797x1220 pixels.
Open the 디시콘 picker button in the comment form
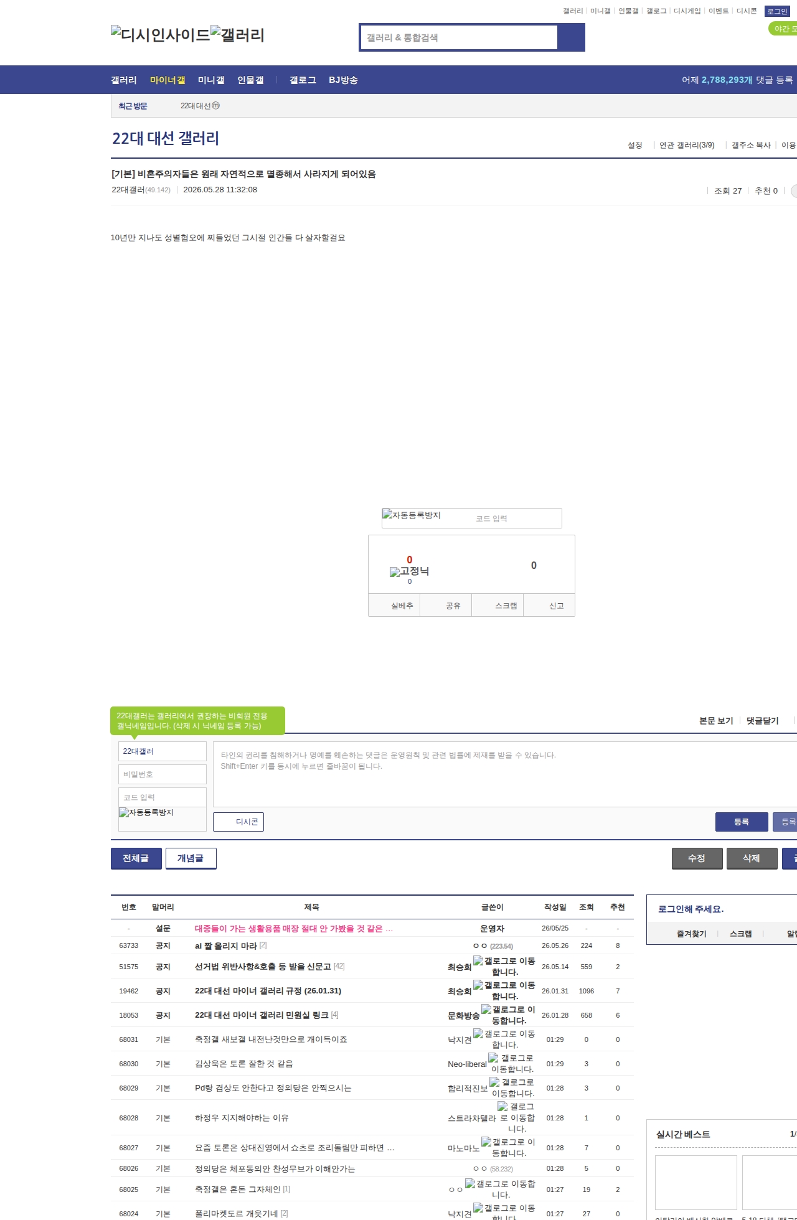(238, 822)
